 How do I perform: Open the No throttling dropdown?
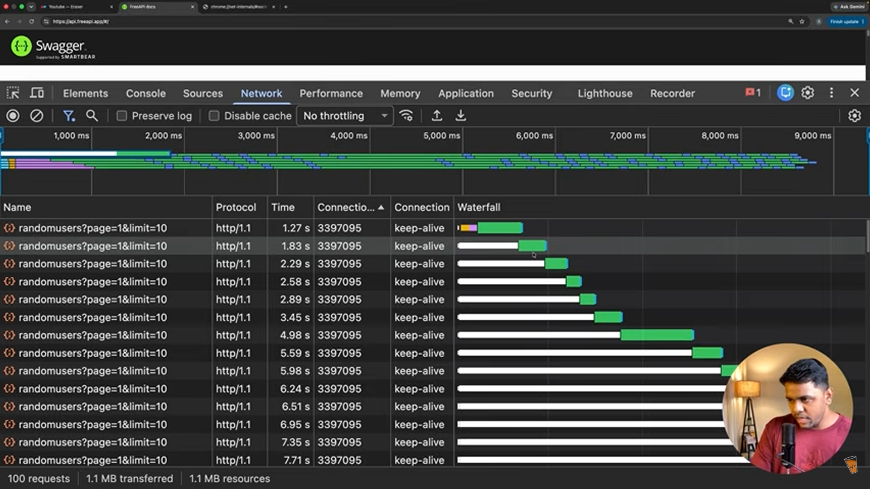click(345, 116)
